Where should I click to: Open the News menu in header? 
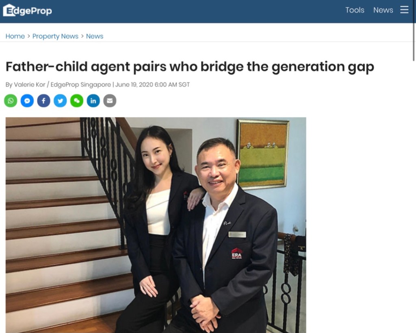click(383, 10)
